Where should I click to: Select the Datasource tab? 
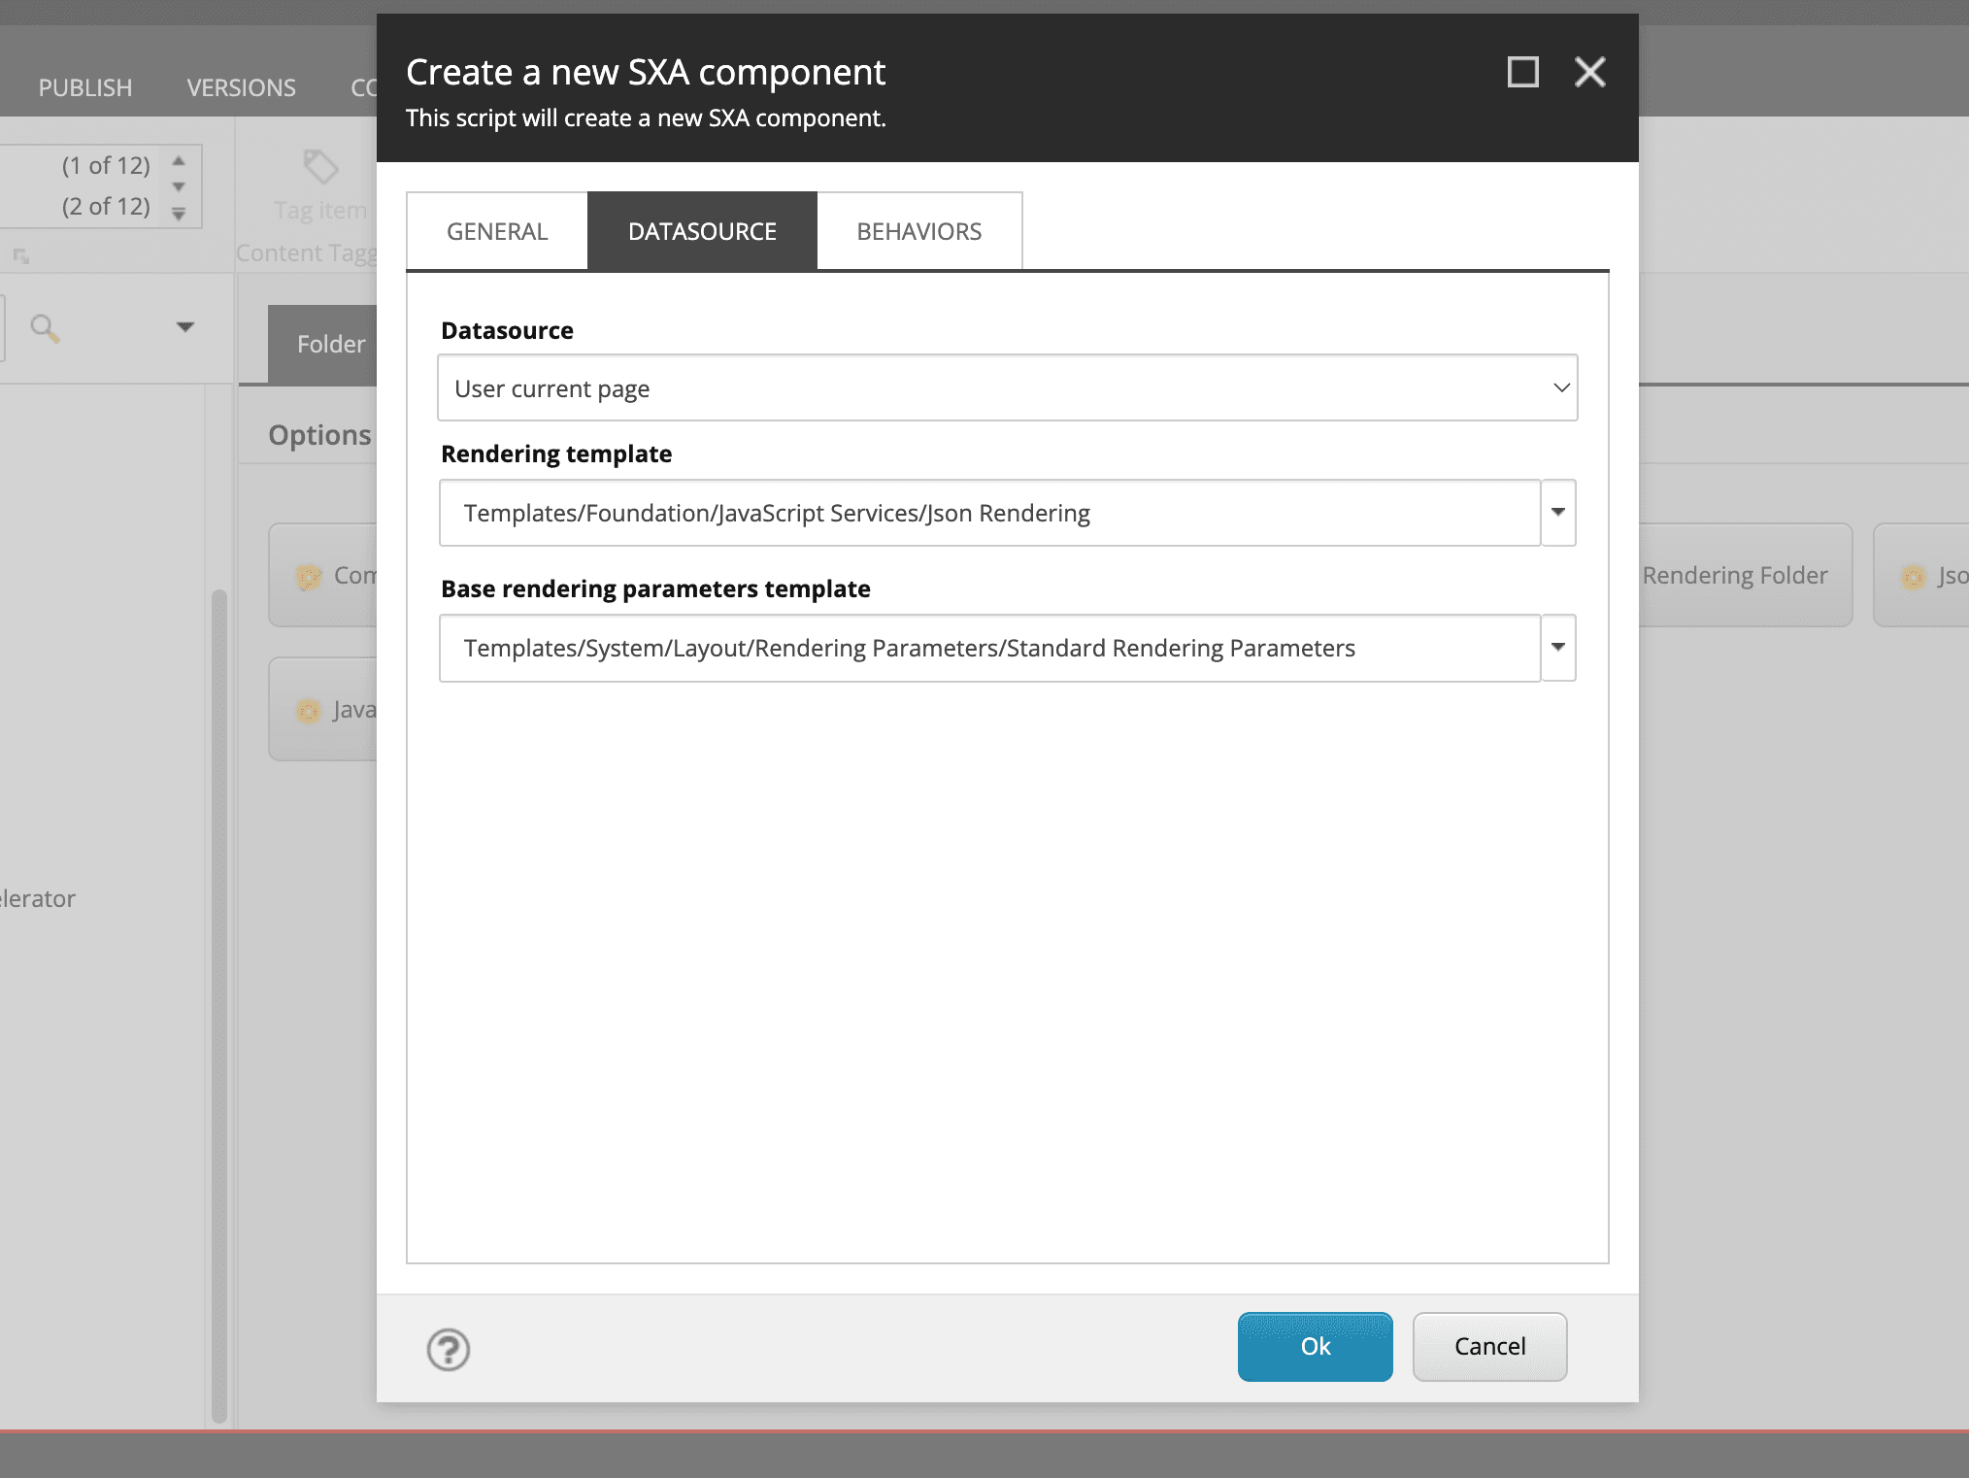[x=702, y=231]
